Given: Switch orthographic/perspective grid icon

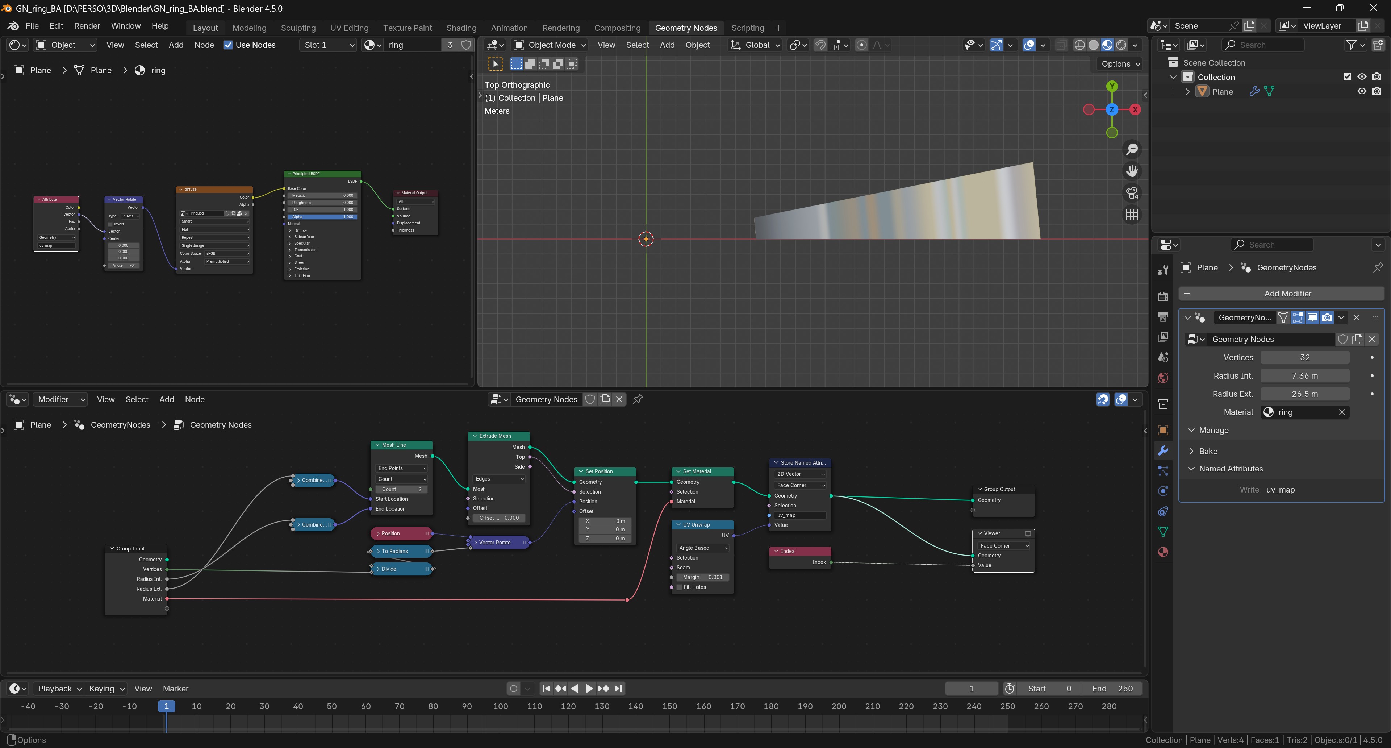Looking at the screenshot, I should (1132, 215).
